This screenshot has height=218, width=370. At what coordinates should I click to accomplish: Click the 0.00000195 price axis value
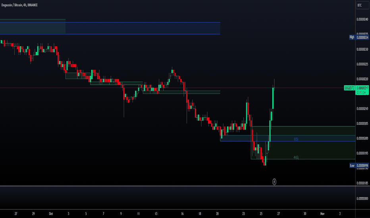362,153
